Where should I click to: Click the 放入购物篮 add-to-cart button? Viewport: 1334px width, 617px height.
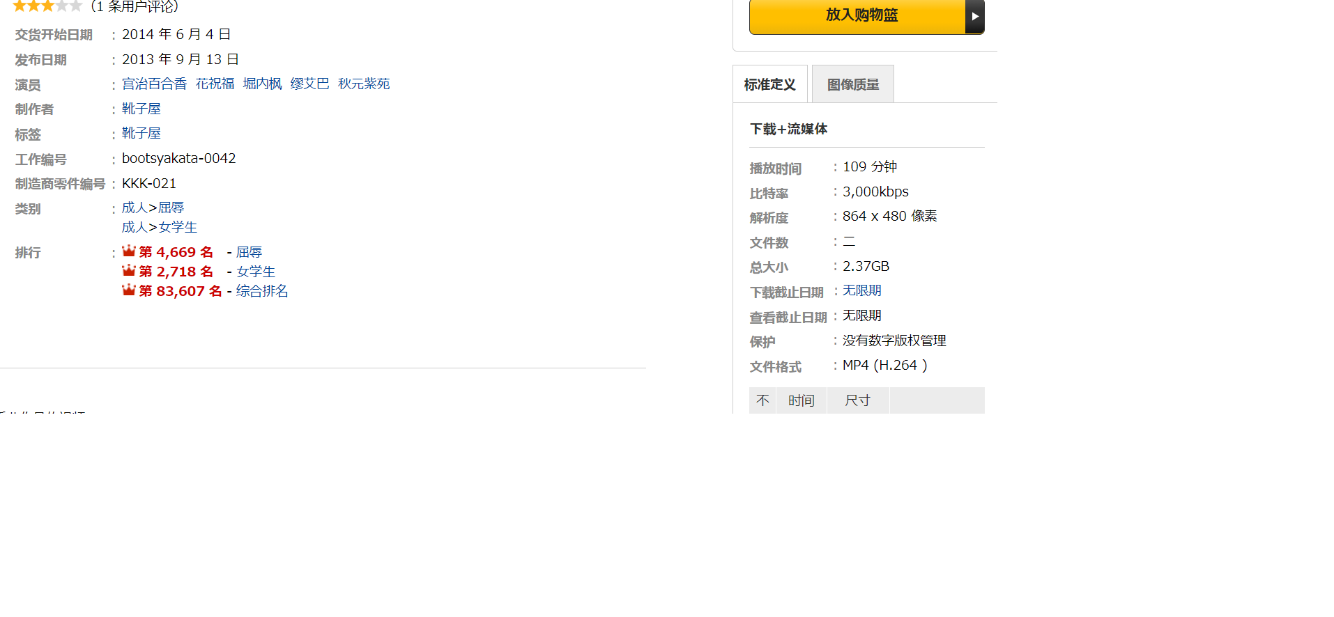point(857,16)
